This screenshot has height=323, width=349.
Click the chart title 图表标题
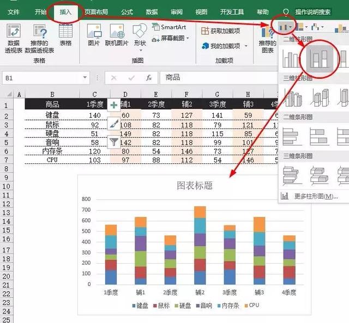[x=195, y=185]
